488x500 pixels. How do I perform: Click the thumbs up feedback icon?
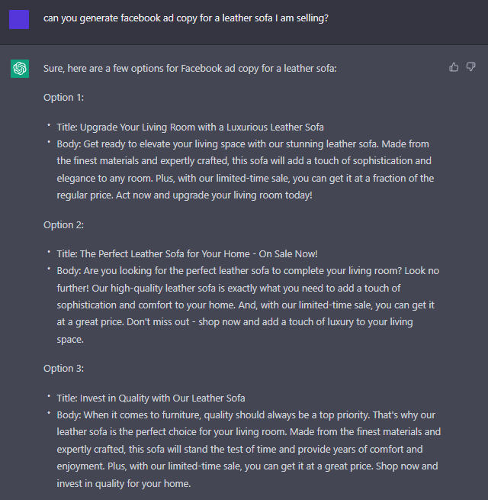[x=454, y=67]
